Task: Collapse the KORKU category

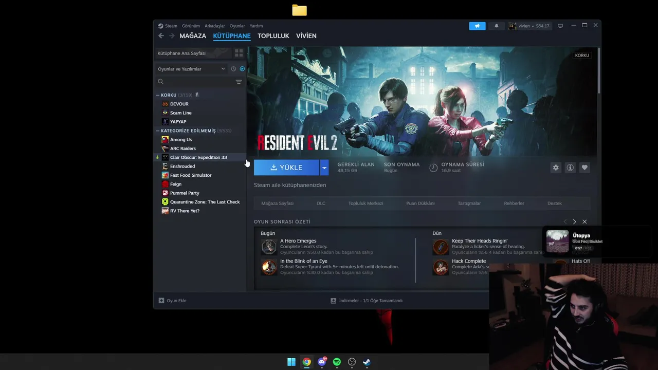Action: coord(158,95)
